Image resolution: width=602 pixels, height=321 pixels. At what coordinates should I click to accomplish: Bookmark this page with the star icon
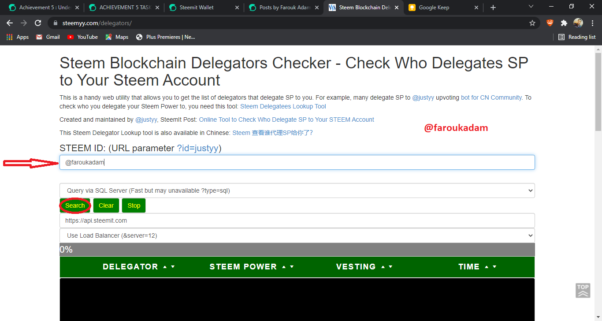pos(532,23)
